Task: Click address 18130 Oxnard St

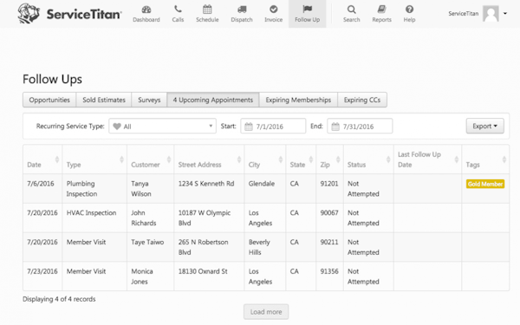Action: tap(203, 271)
